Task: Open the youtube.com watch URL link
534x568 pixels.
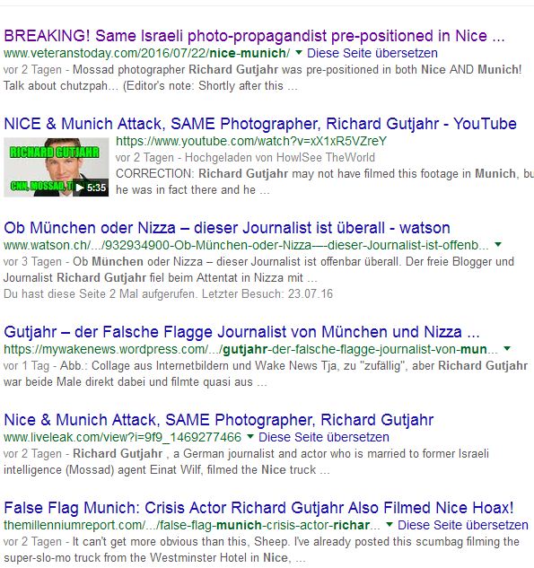Action: point(251,141)
